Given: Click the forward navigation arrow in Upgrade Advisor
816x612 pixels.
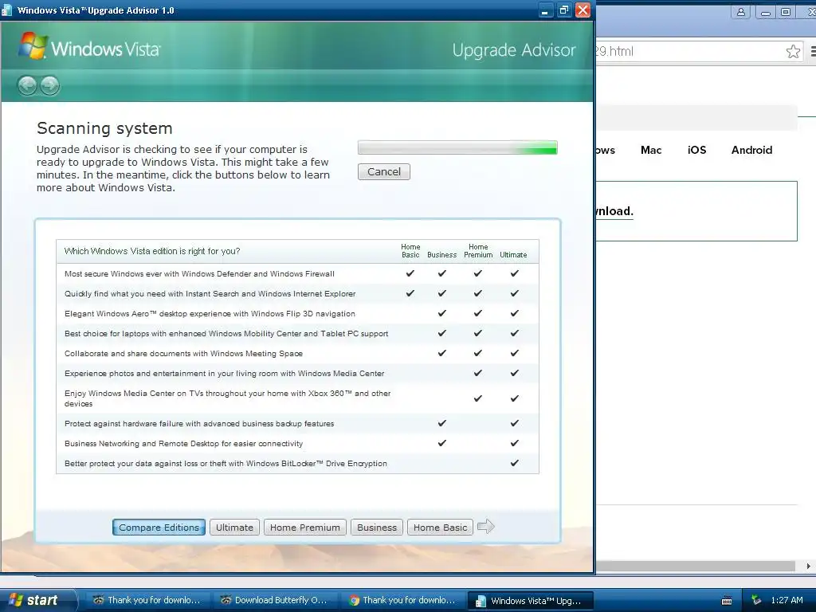Looking at the screenshot, I should pyautogui.click(x=50, y=85).
